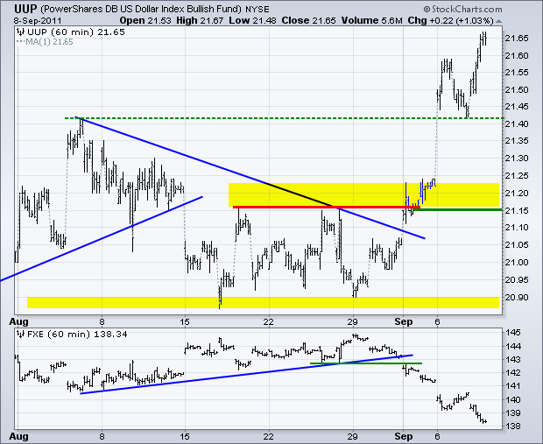Click the 21.15 price axis label
Image resolution: width=543 pixels, height=444 pixels.
[517, 210]
